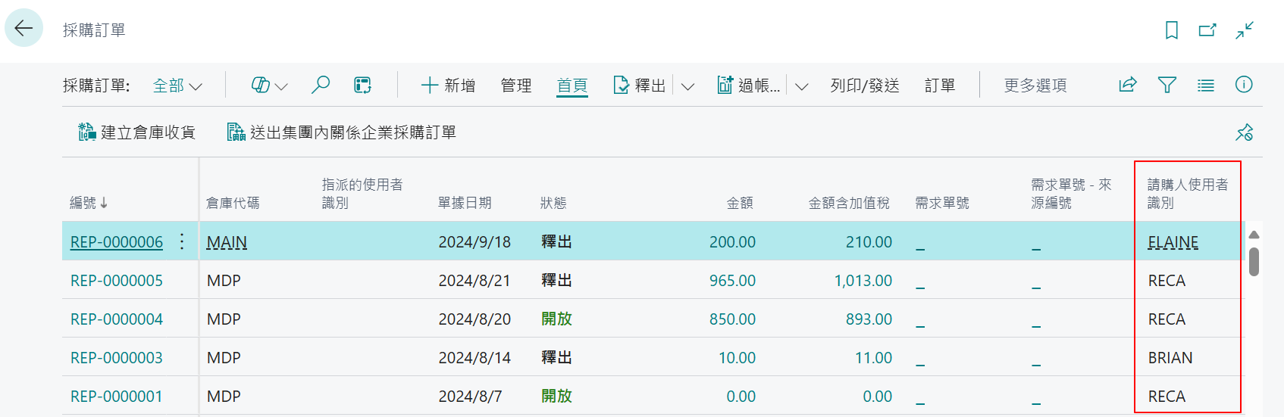Click 新增 to create a purchase order
Image resolution: width=1284 pixels, height=417 pixels.
[x=448, y=86]
